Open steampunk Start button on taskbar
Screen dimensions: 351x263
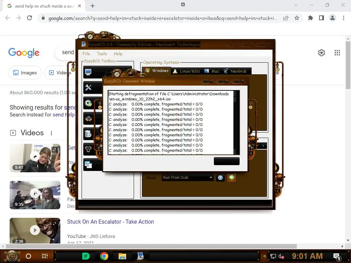pyautogui.click(x=12, y=256)
